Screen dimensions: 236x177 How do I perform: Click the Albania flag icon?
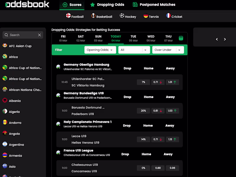coord(5,100)
